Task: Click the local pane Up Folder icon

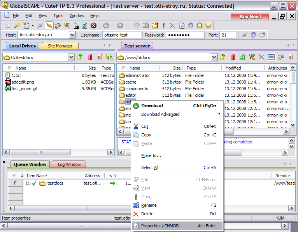Action: click(x=80, y=57)
